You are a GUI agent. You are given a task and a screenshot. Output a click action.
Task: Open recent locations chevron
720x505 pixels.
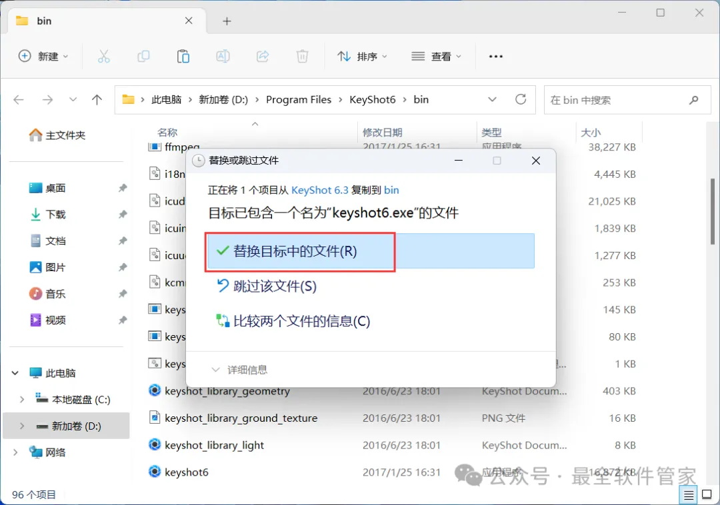(73, 99)
